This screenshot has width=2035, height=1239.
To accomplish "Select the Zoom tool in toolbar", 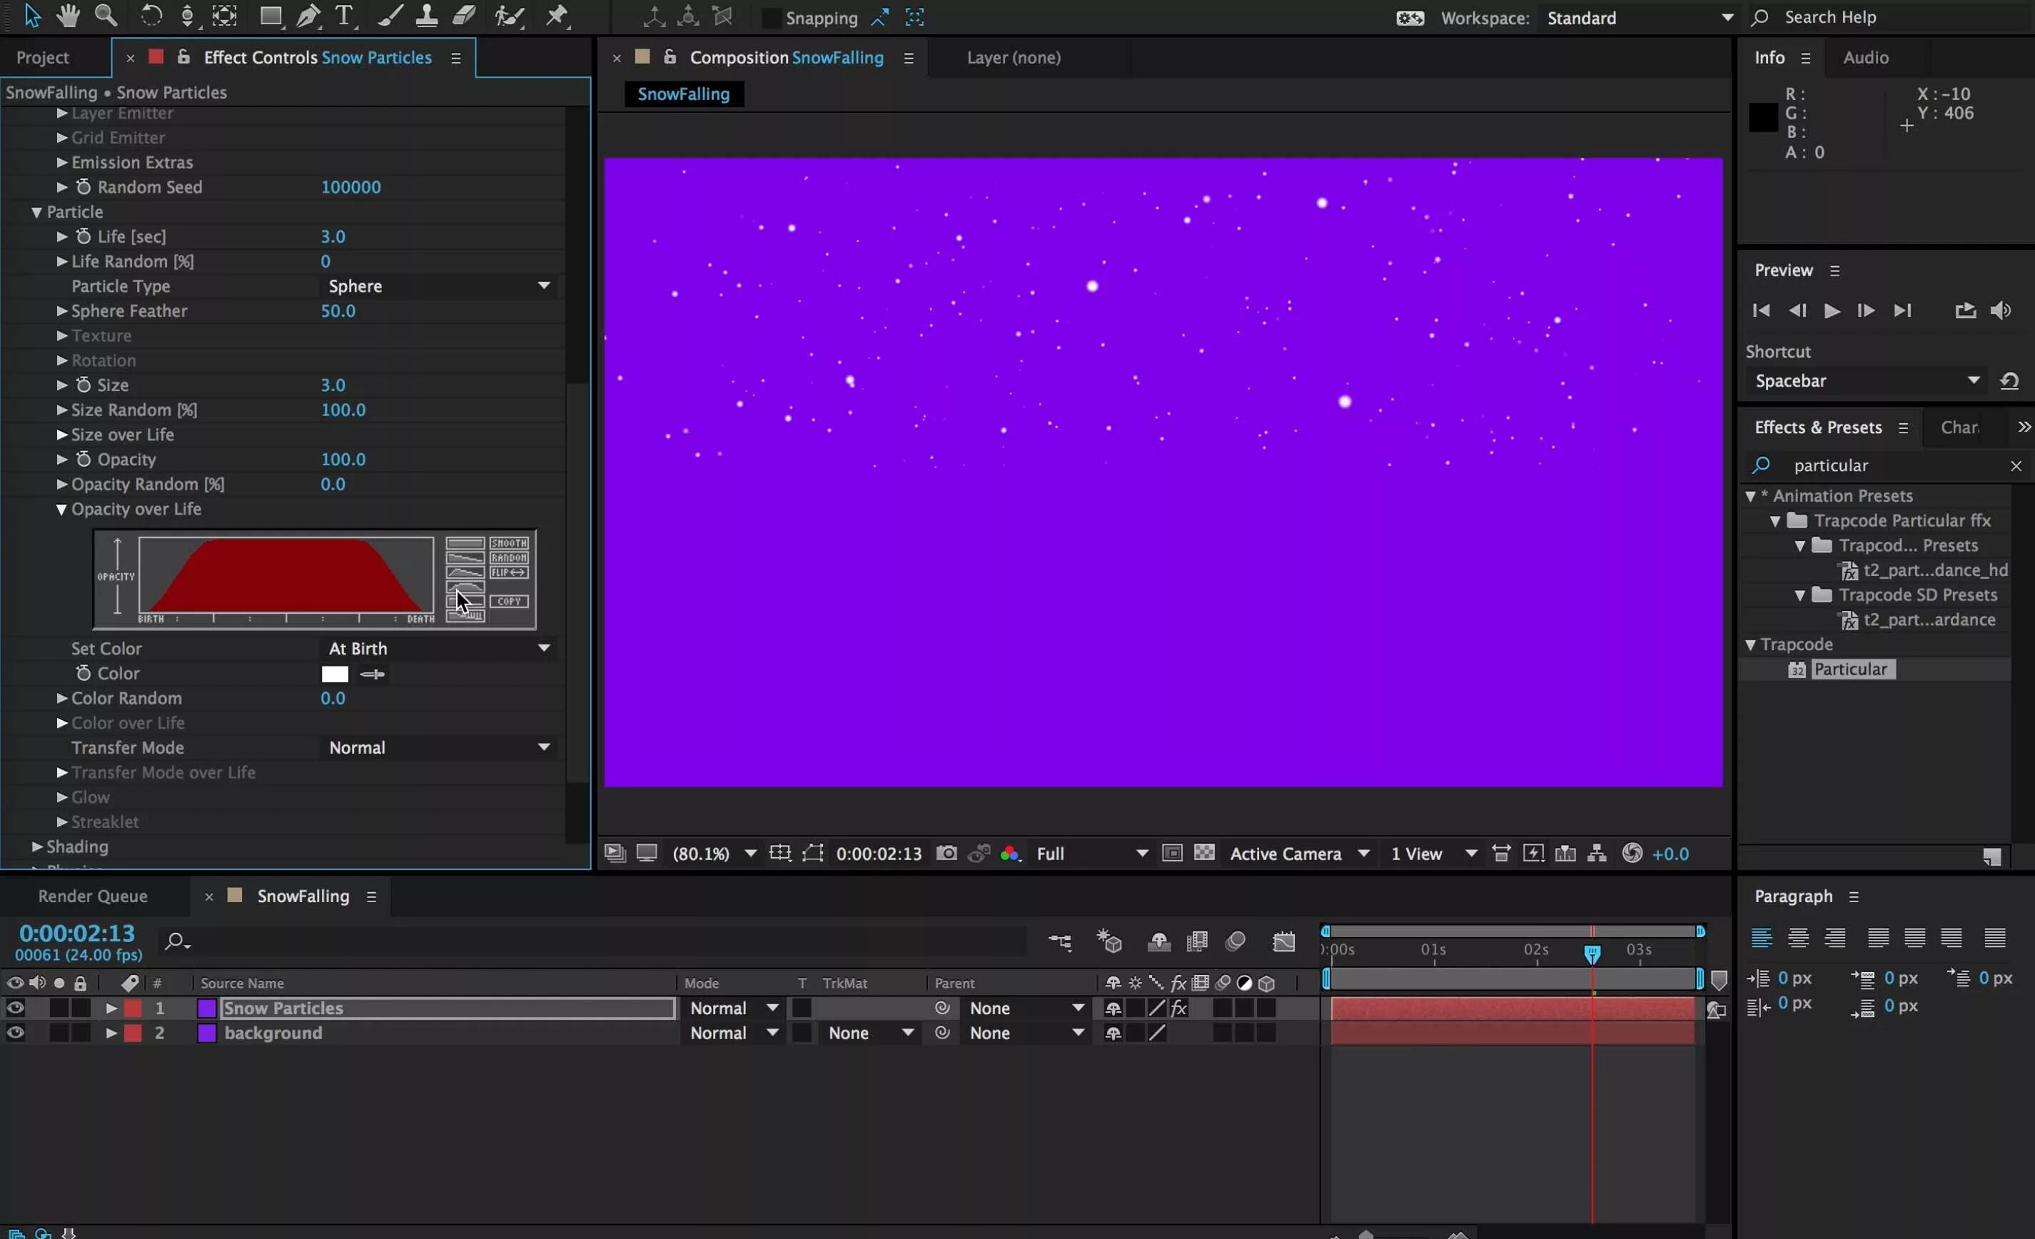I will [x=105, y=16].
